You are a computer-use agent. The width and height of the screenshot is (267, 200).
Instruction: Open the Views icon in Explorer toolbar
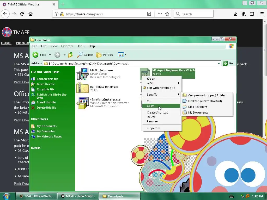(121, 55)
